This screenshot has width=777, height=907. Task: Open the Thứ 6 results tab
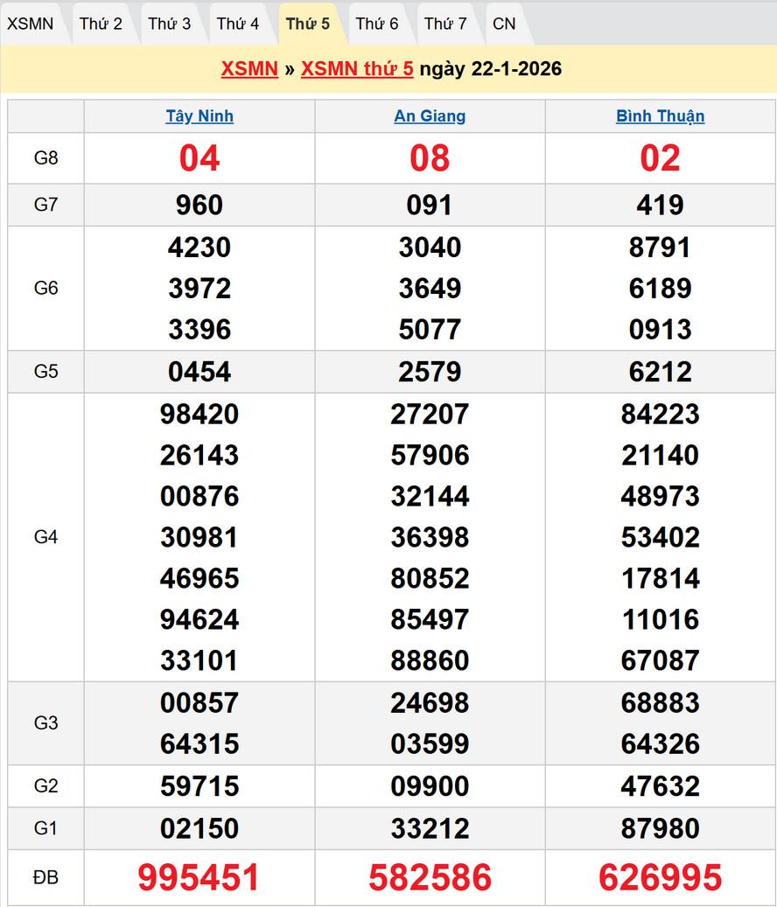click(x=377, y=24)
